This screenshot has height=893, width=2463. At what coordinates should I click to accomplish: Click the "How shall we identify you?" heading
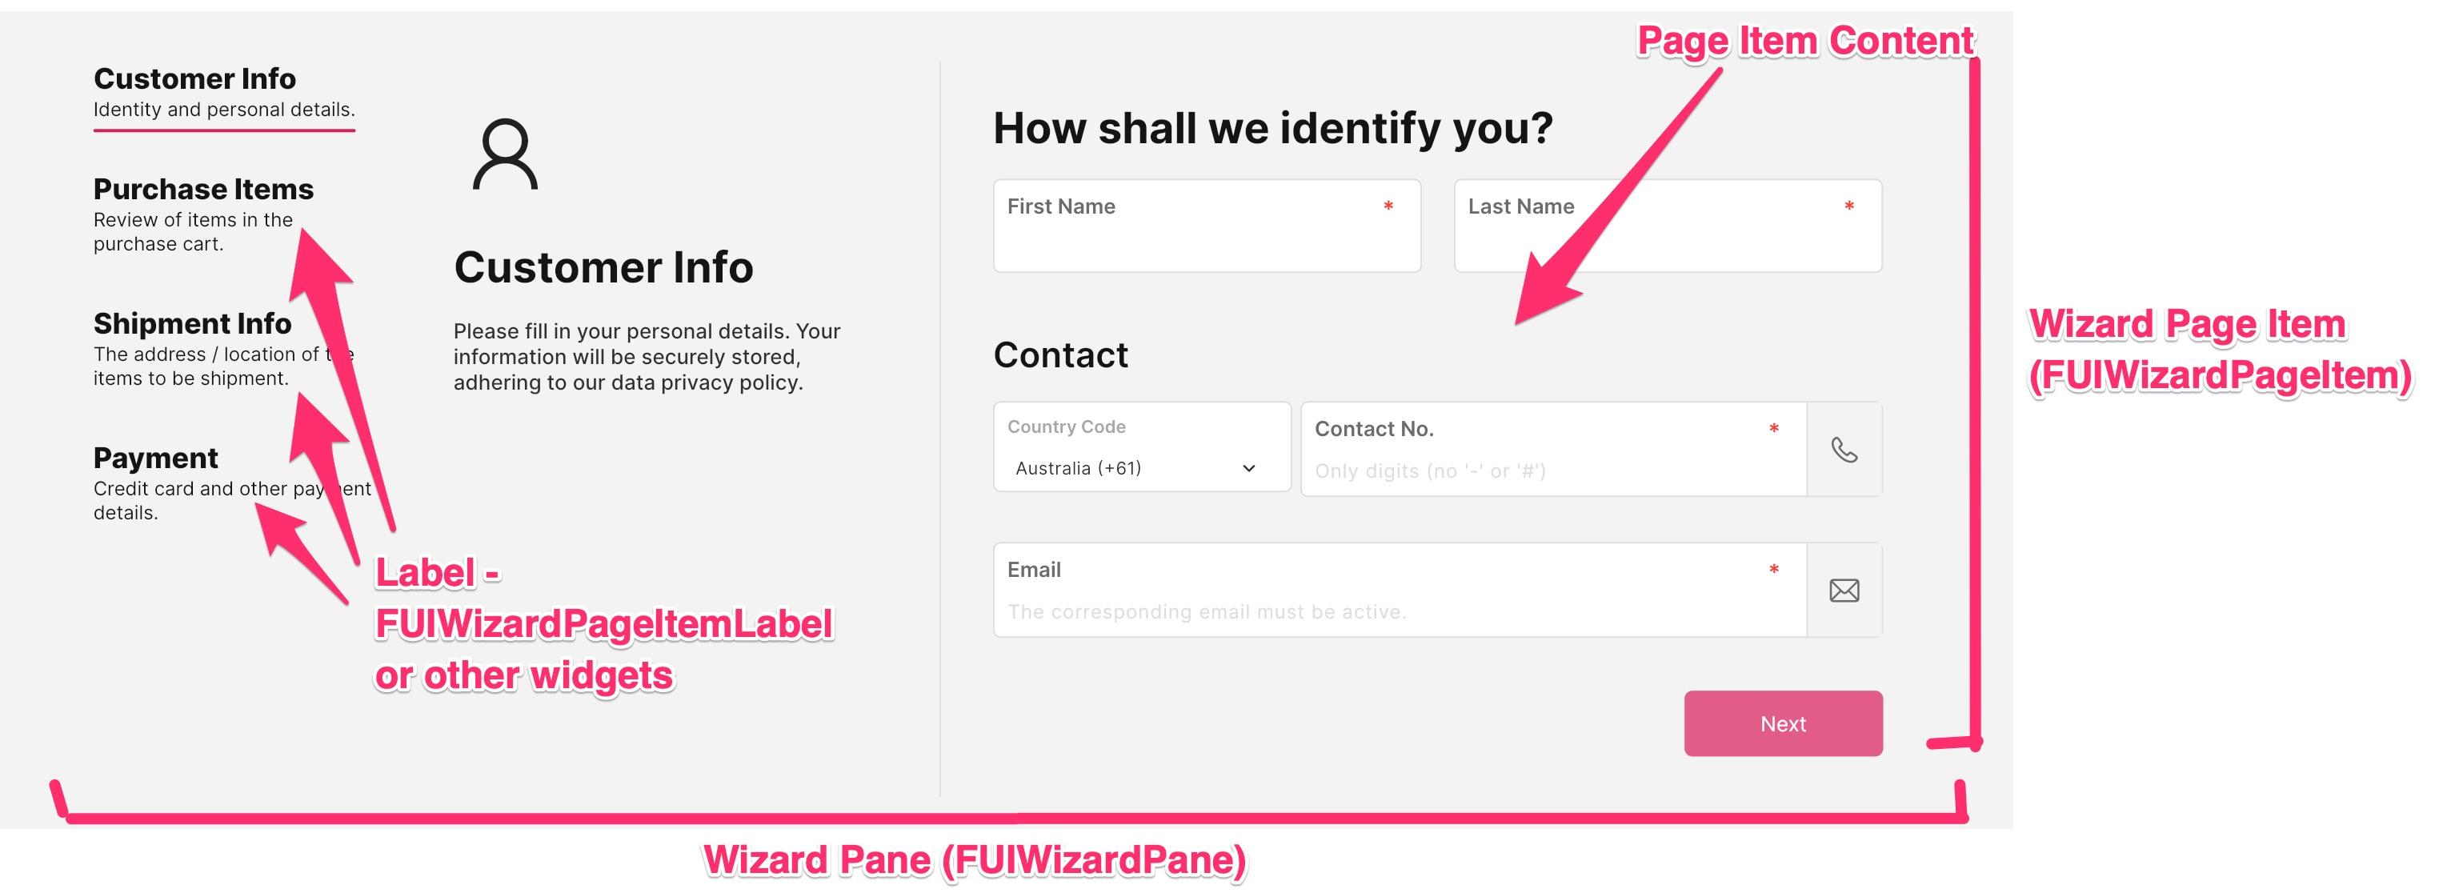[x=1272, y=129]
